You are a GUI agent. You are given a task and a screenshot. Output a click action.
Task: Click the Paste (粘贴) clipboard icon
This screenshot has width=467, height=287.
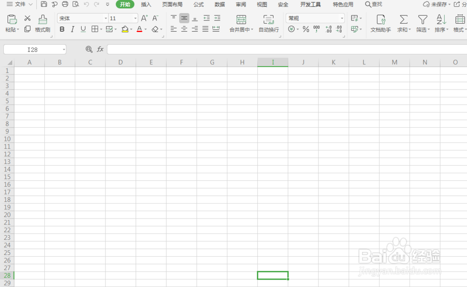click(12, 20)
